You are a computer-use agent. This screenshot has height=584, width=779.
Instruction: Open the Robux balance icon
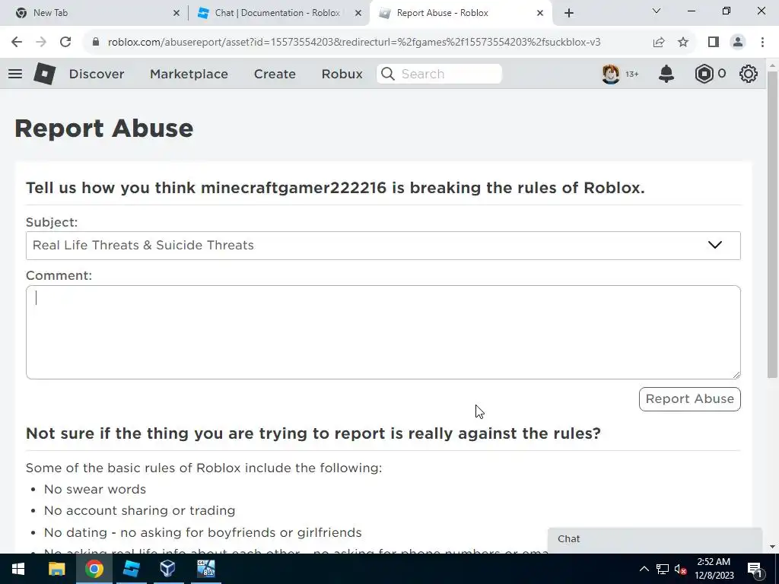click(x=704, y=74)
